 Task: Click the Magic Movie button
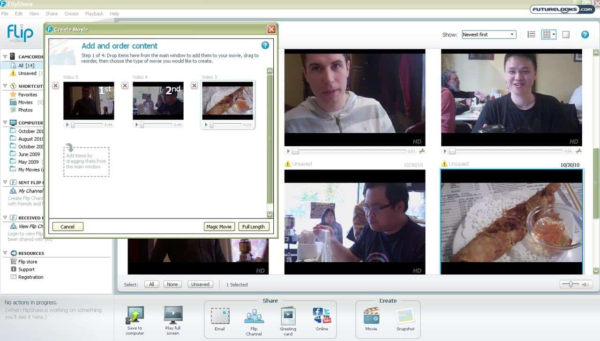pos(219,227)
